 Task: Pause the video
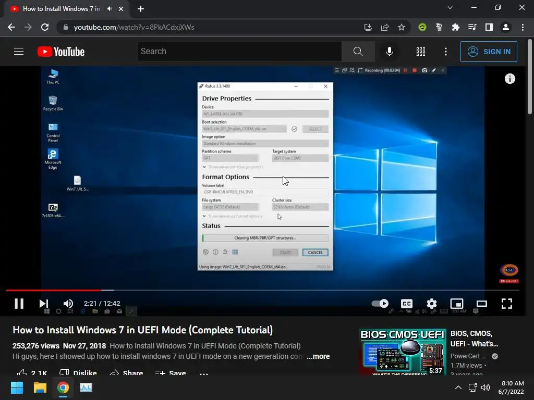point(19,304)
